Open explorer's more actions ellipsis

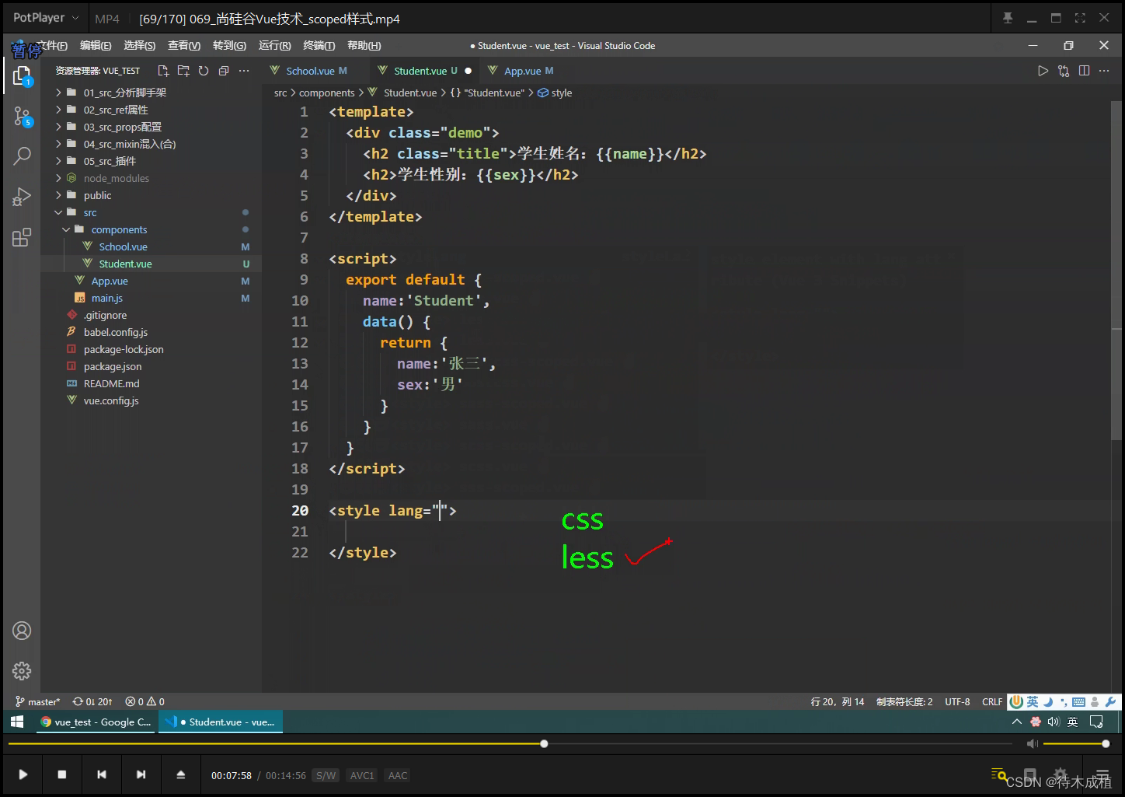244,71
